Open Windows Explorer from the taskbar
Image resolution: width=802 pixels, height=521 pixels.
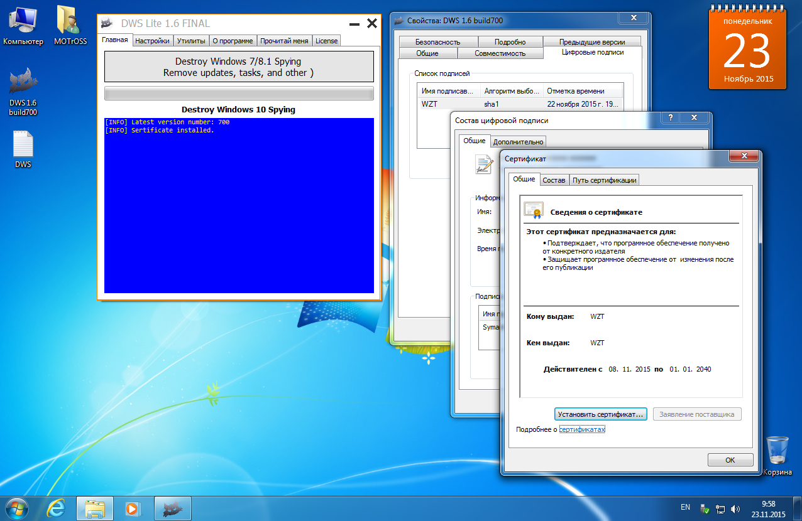[95, 508]
